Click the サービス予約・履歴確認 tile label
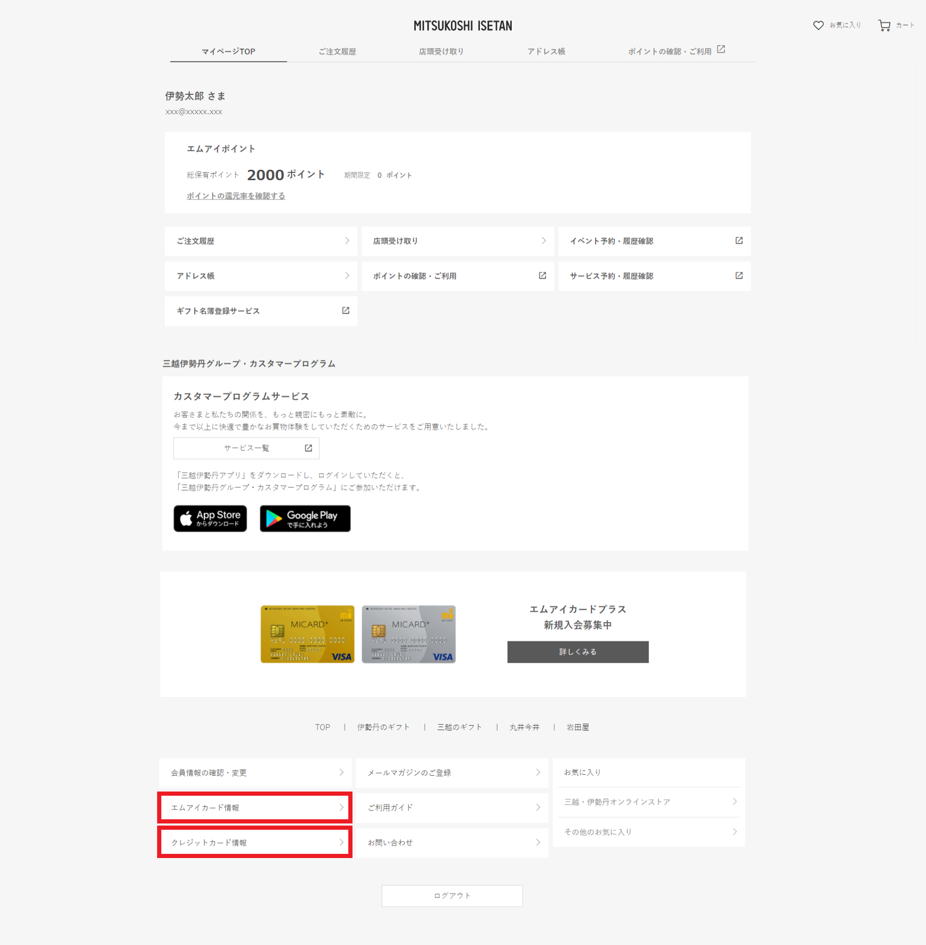Screen dimensions: 926x945 coord(612,276)
